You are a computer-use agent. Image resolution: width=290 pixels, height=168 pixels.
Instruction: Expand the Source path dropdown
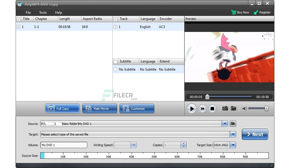225,124
